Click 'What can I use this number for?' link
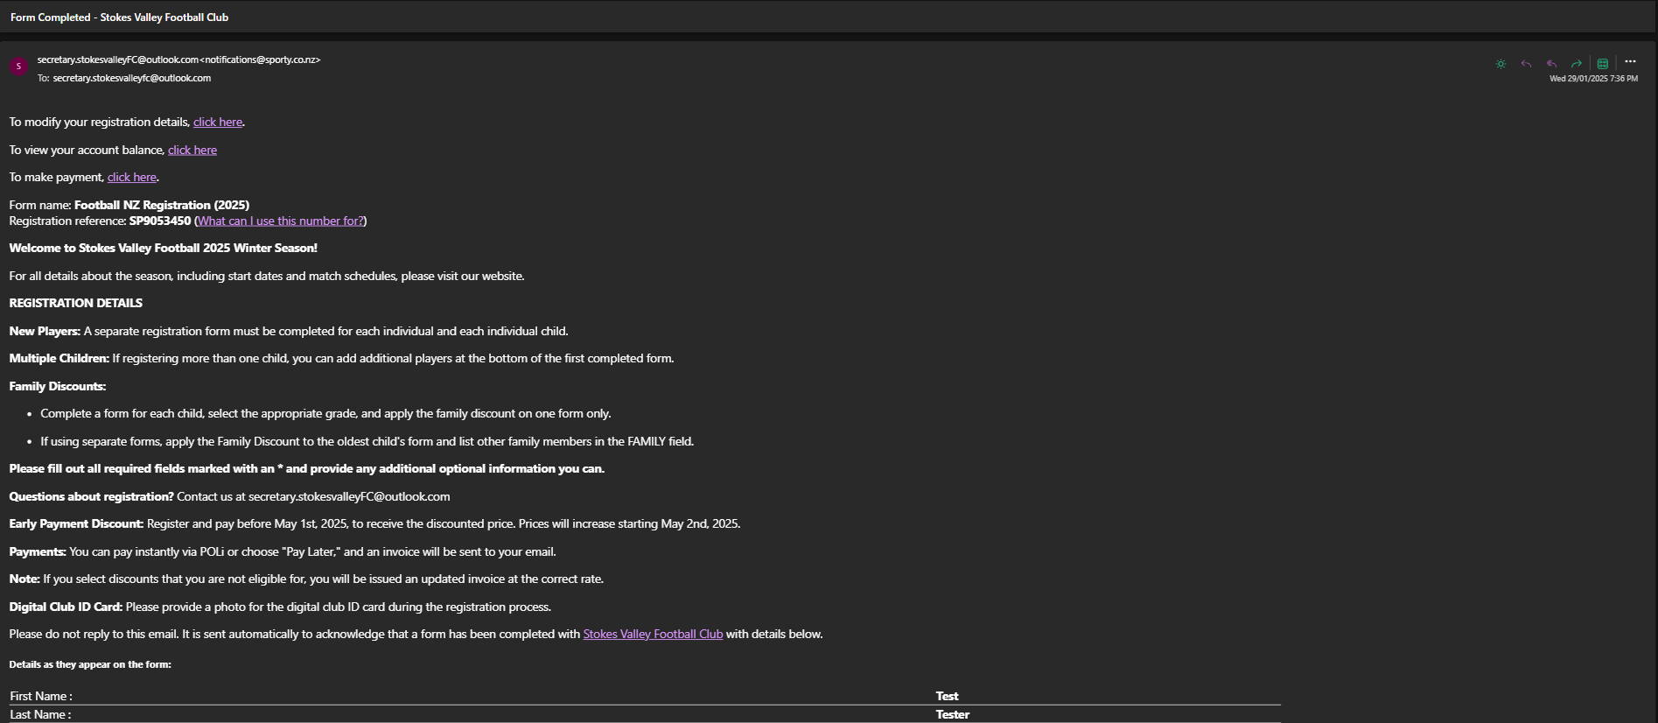 280,221
